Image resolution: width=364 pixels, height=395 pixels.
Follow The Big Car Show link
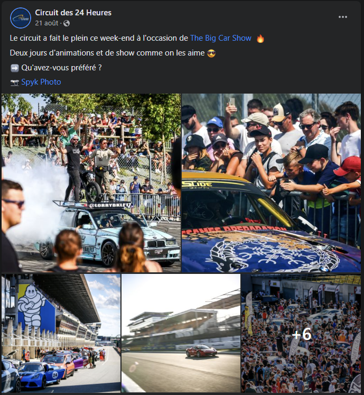(x=220, y=38)
